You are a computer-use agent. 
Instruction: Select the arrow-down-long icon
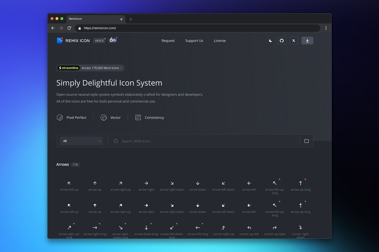click(x=146, y=228)
